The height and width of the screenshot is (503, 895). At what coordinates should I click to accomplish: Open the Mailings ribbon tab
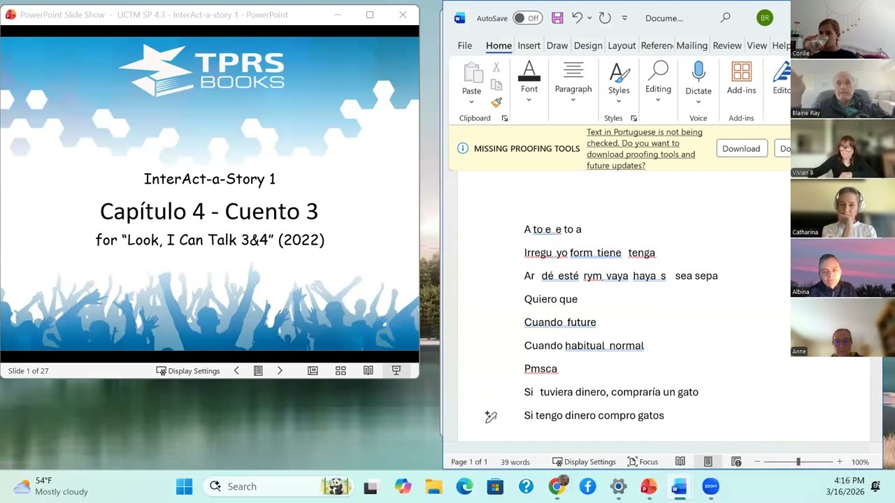(x=692, y=45)
